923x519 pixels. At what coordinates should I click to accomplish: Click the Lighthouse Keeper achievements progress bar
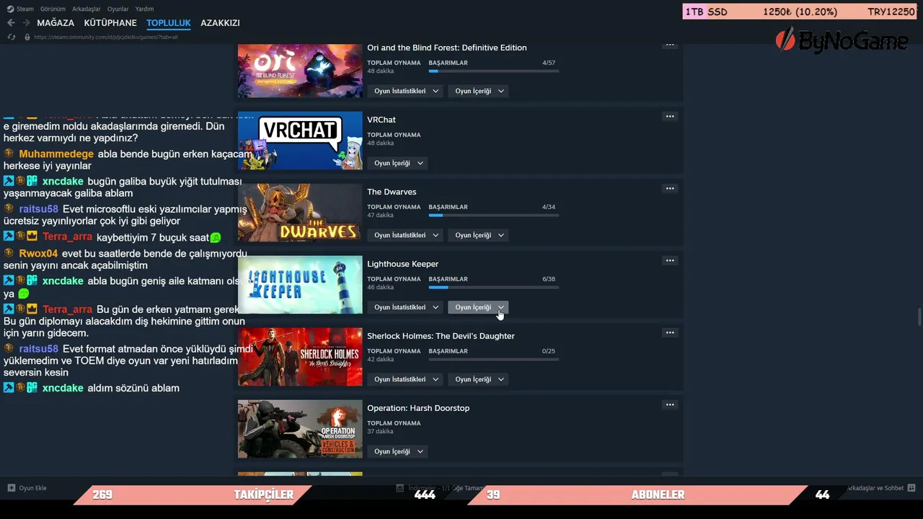tap(493, 288)
